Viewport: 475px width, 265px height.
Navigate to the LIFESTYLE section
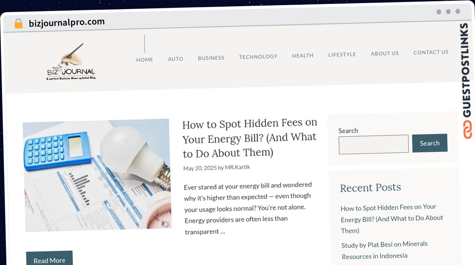342,54
